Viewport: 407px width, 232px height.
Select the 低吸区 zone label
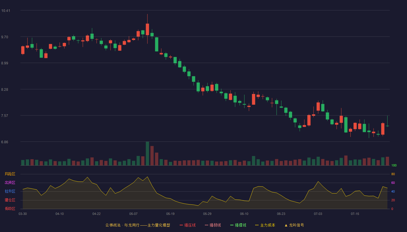pos(10,209)
